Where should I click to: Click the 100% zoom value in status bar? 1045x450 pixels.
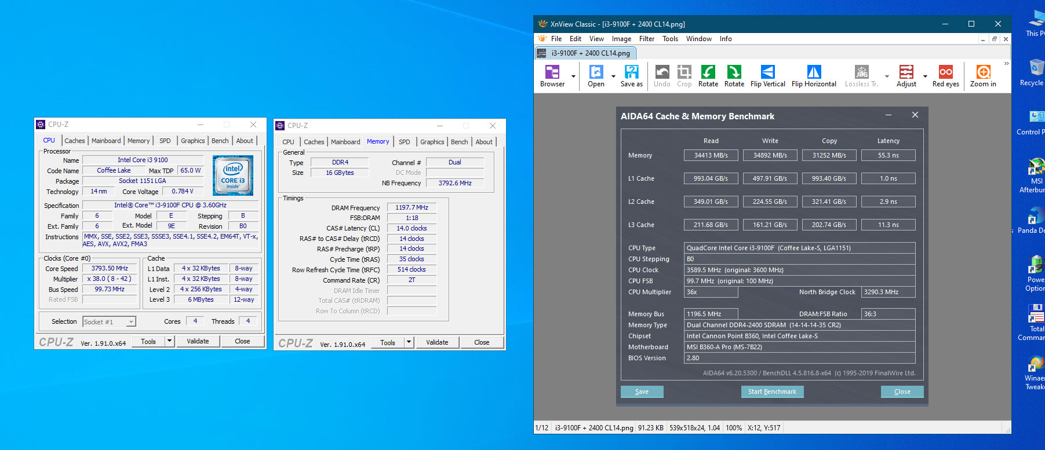(x=734, y=428)
